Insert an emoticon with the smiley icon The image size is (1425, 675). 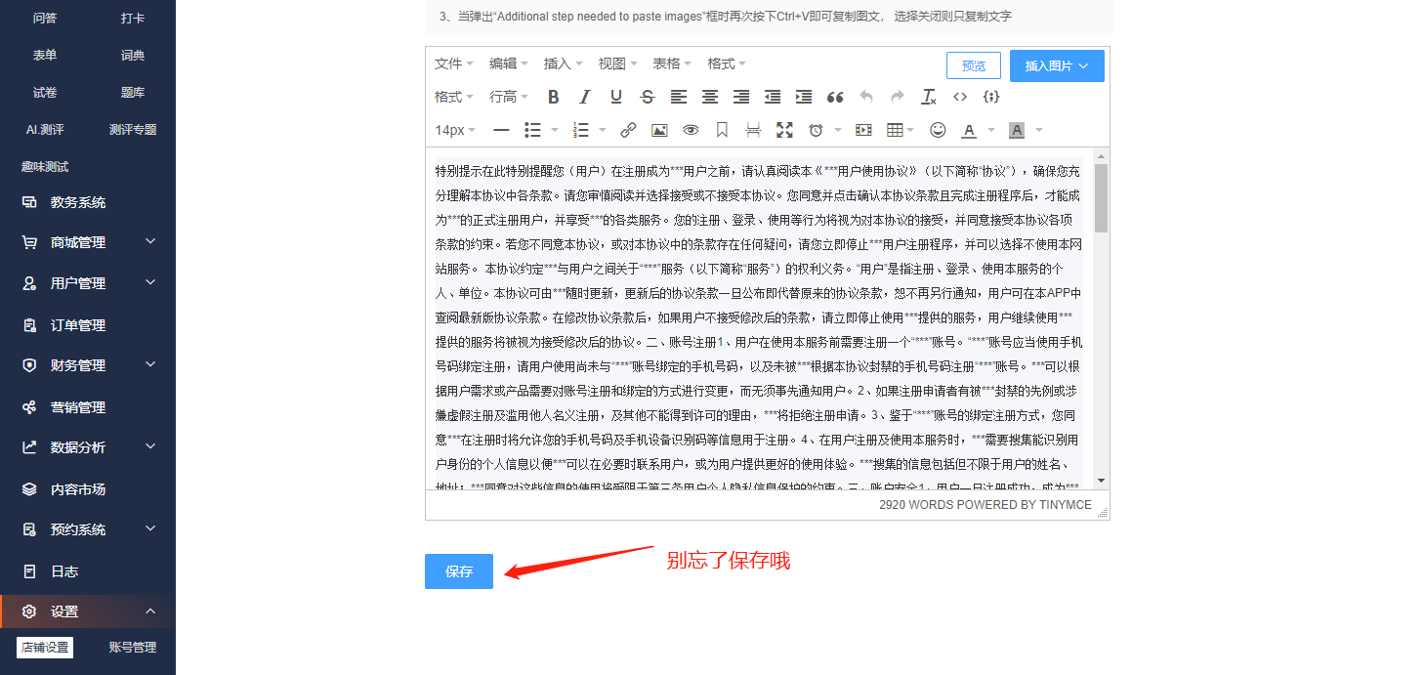(938, 130)
